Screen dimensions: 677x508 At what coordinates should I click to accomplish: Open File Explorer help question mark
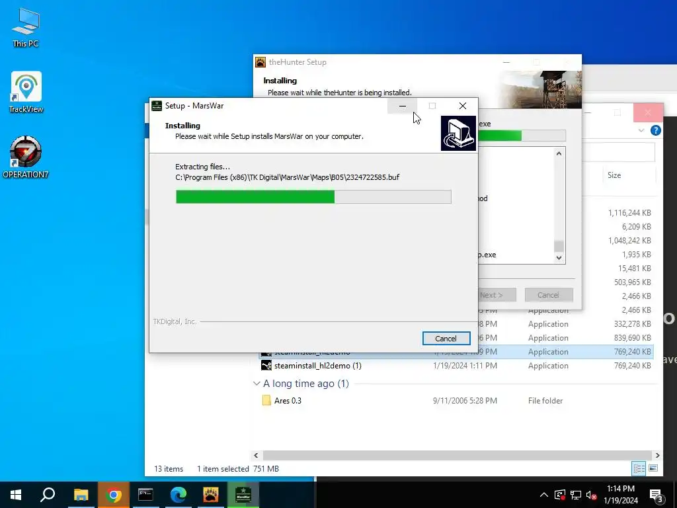coord(655,130)
